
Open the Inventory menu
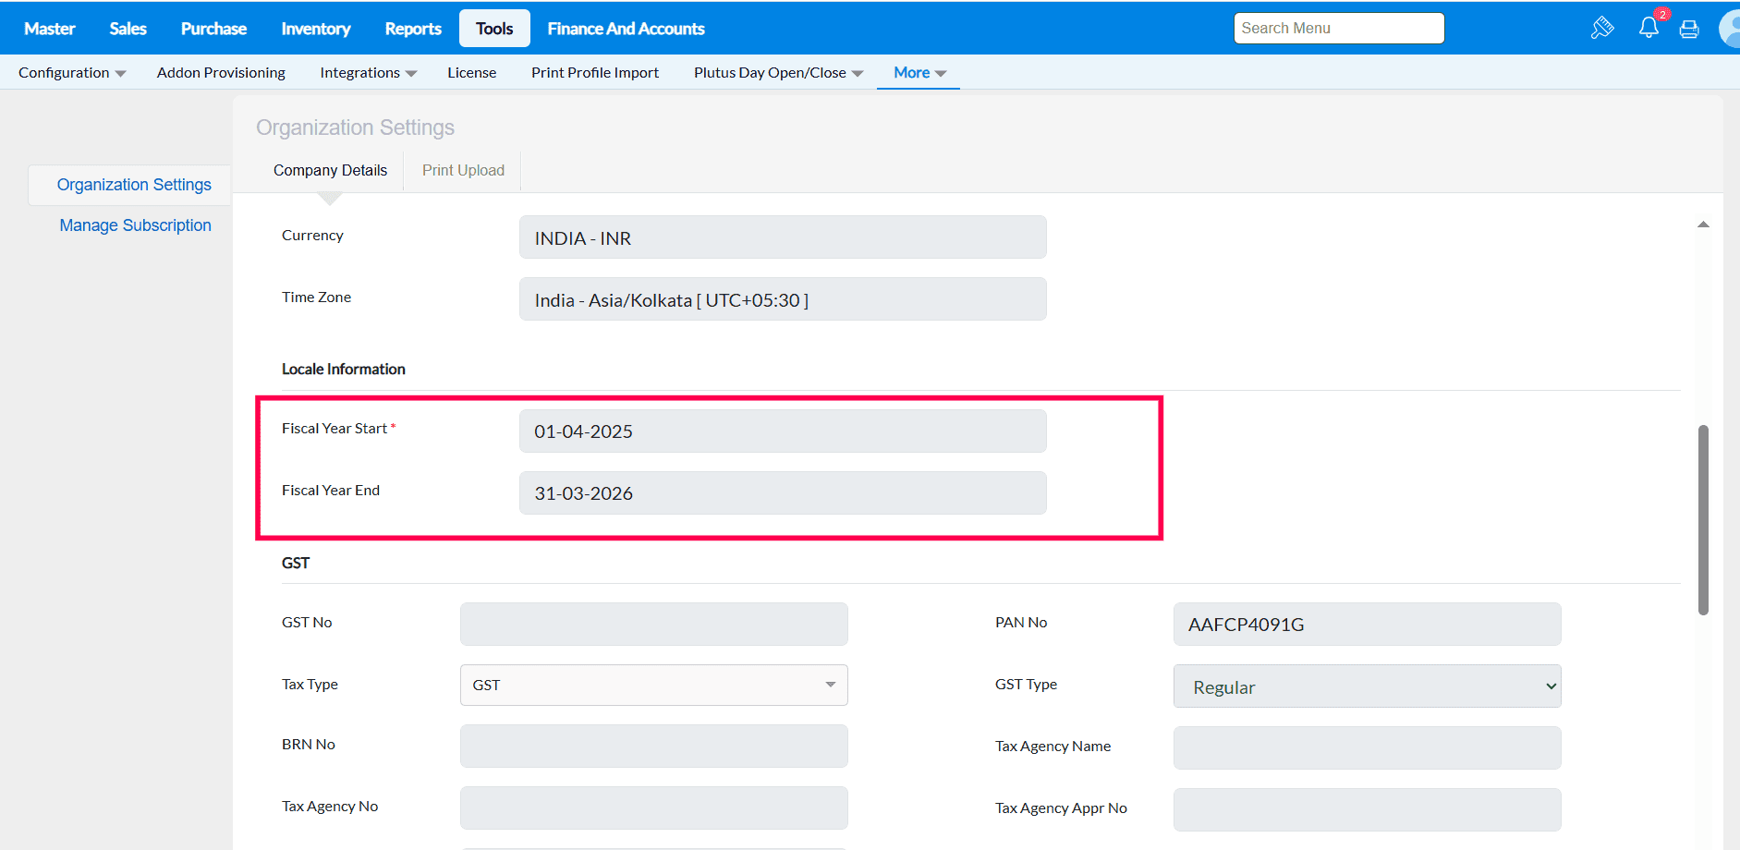click(315, 29)
